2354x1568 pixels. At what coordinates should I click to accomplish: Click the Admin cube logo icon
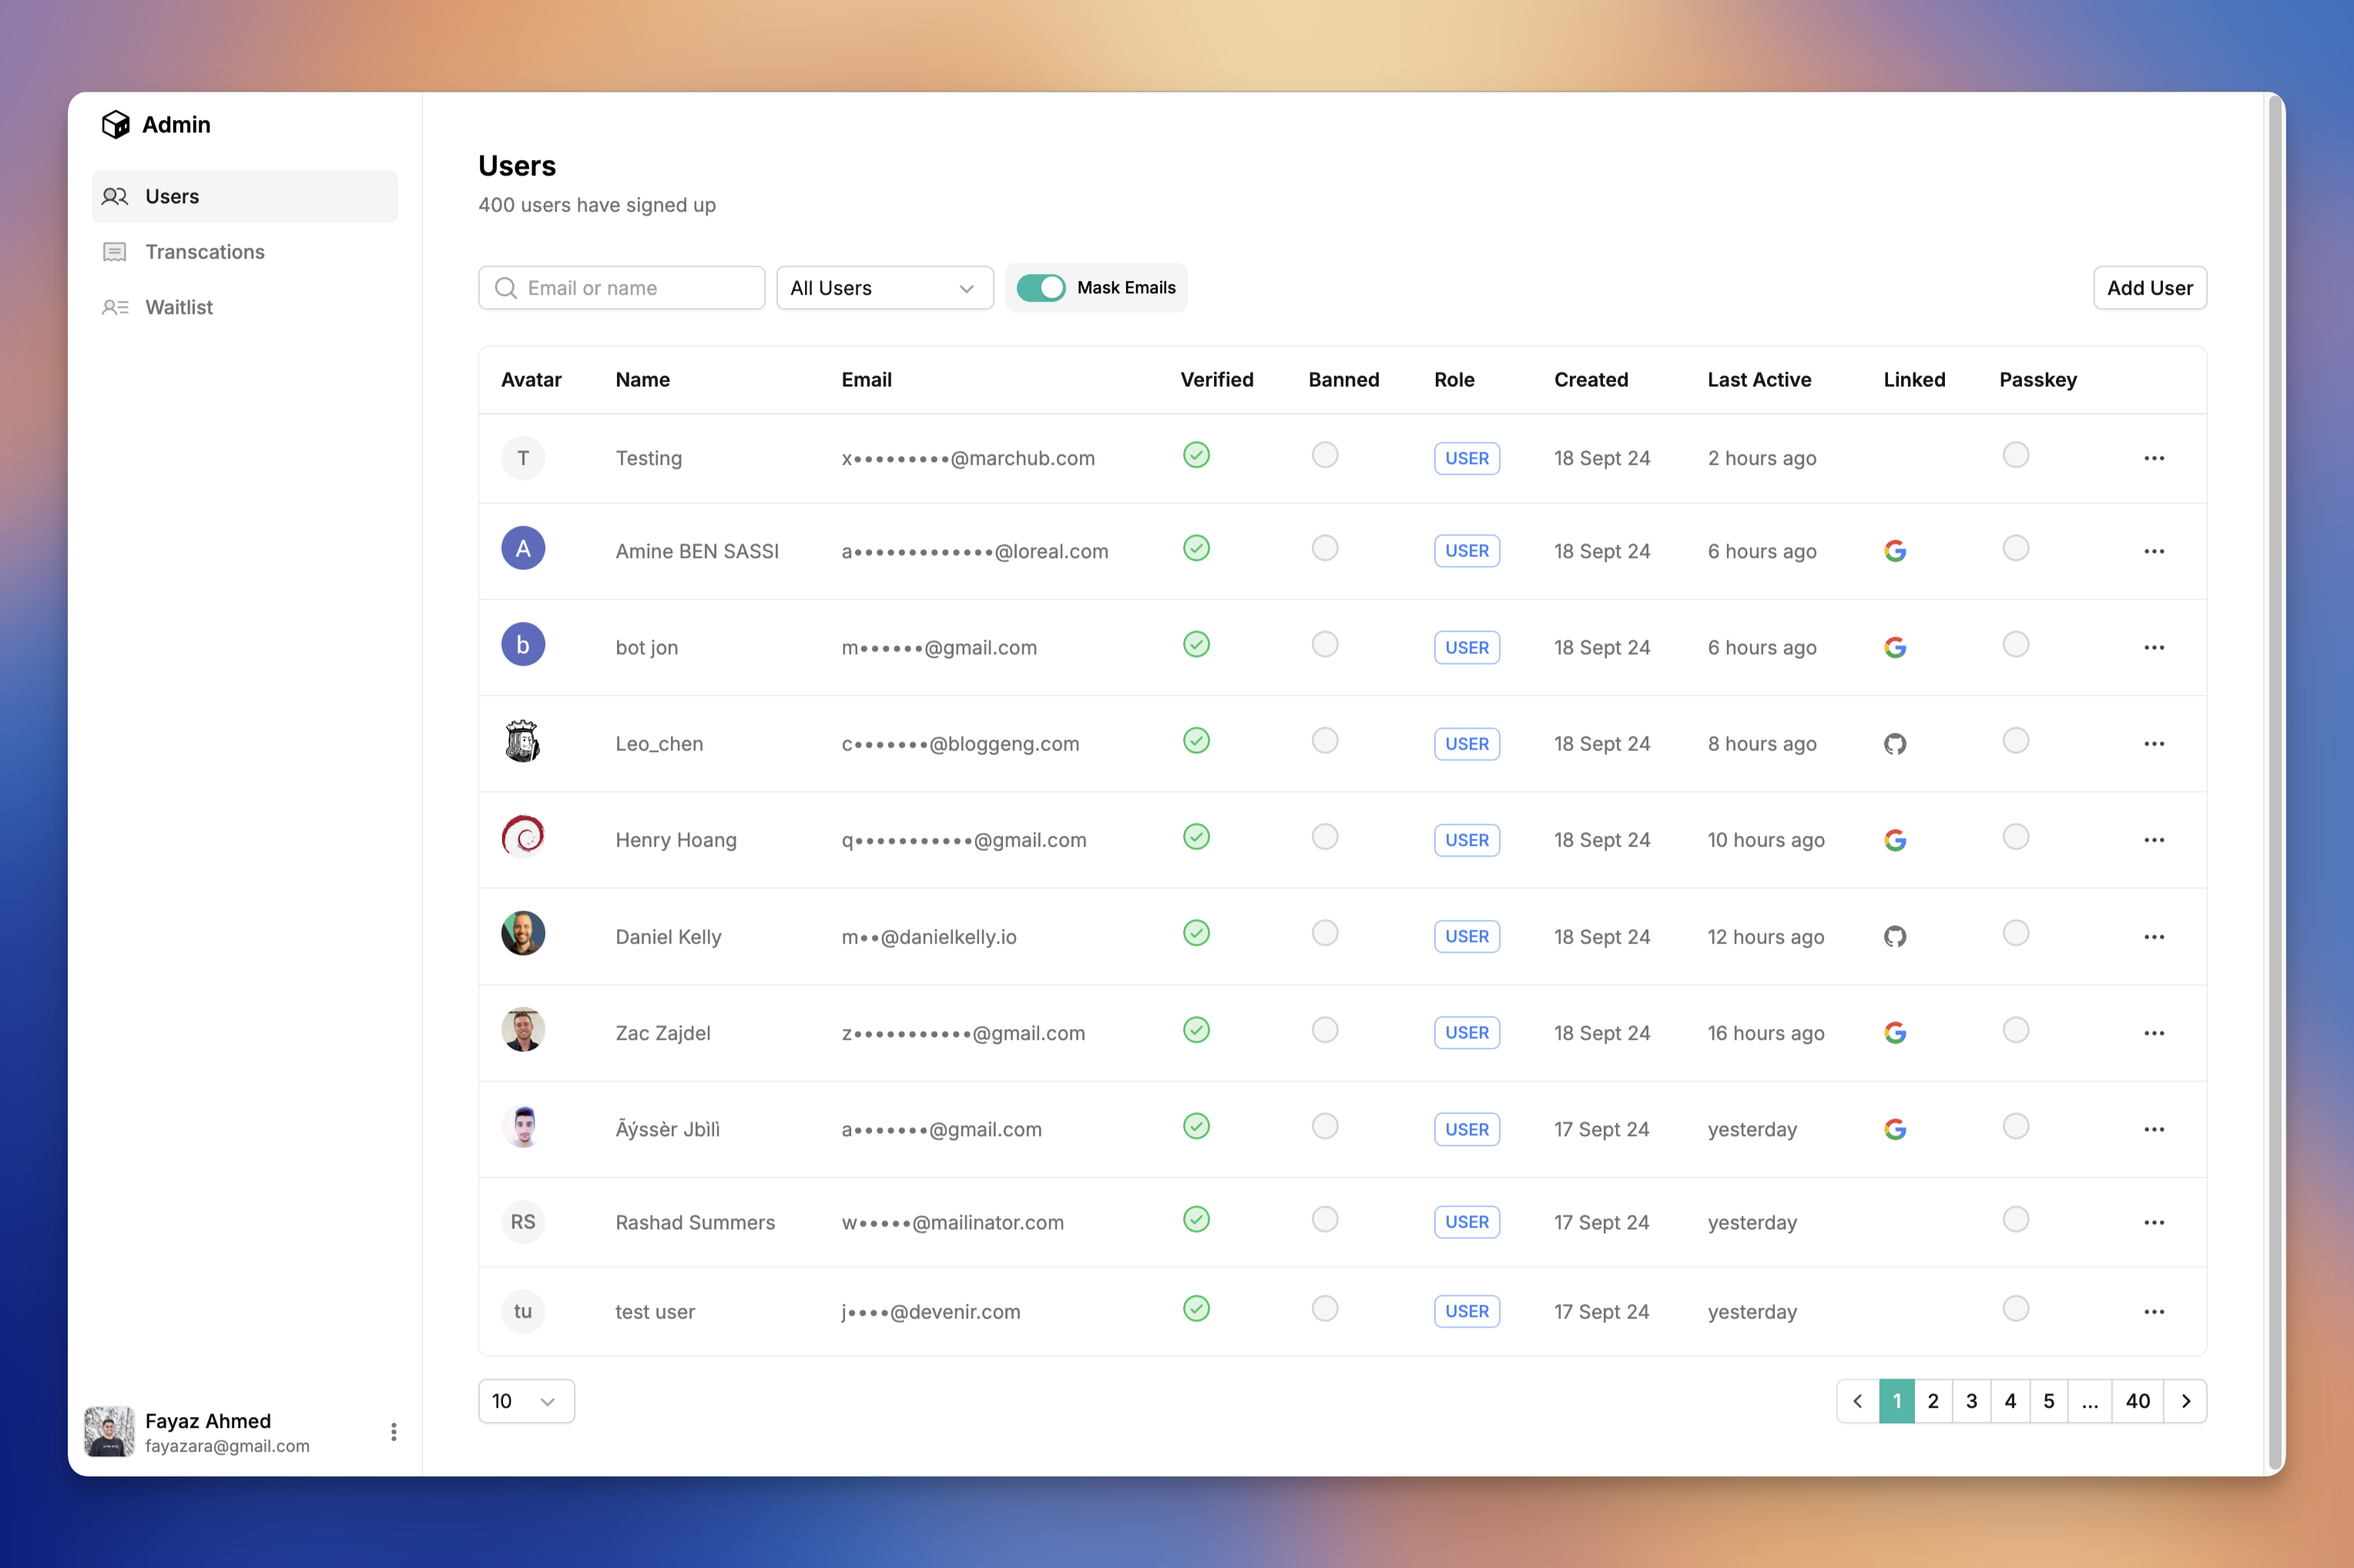pyautogui.click(x=115, y=124)
